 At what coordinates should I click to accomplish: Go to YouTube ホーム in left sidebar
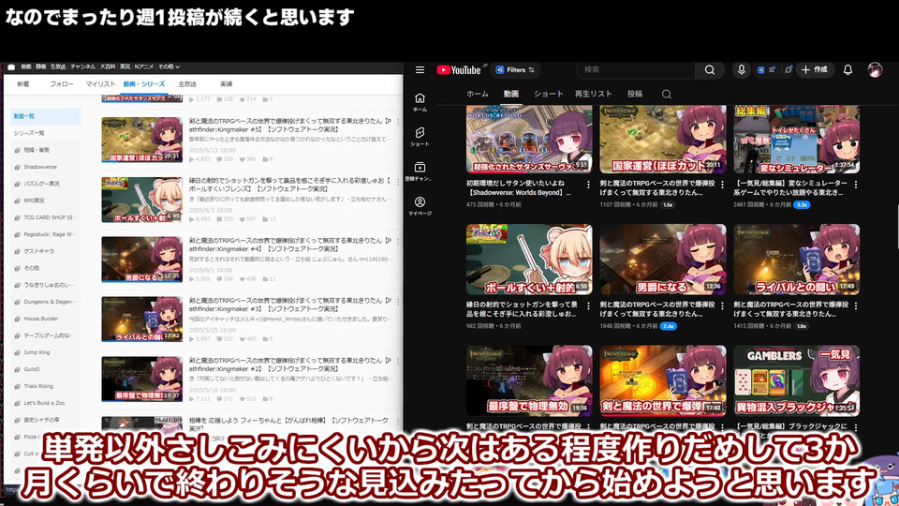point(420,102)
